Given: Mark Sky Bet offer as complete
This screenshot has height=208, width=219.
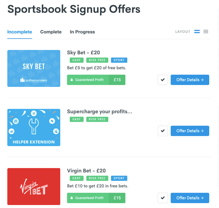Looking at the screenshot, I should (163, 80).
